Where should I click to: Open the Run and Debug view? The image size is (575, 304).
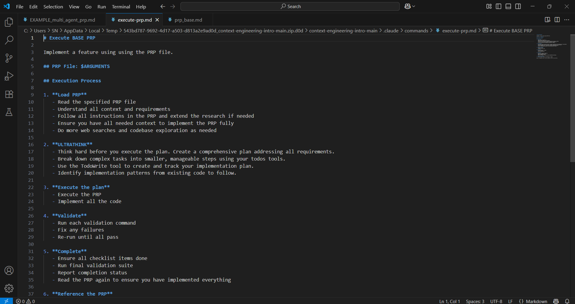[x=9, y=76]
